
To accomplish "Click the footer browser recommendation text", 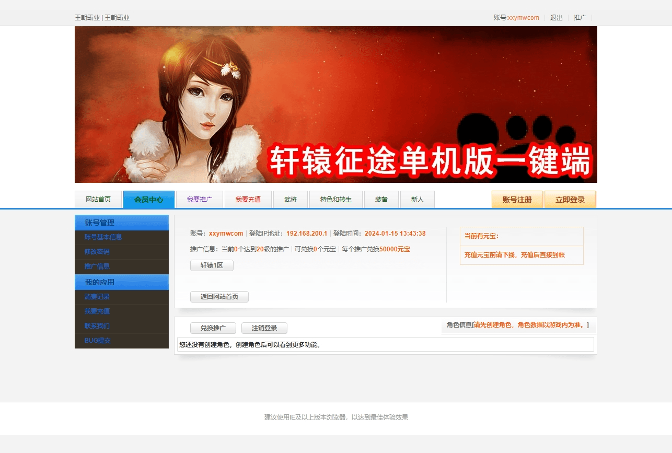I will (x=336, y=417).
